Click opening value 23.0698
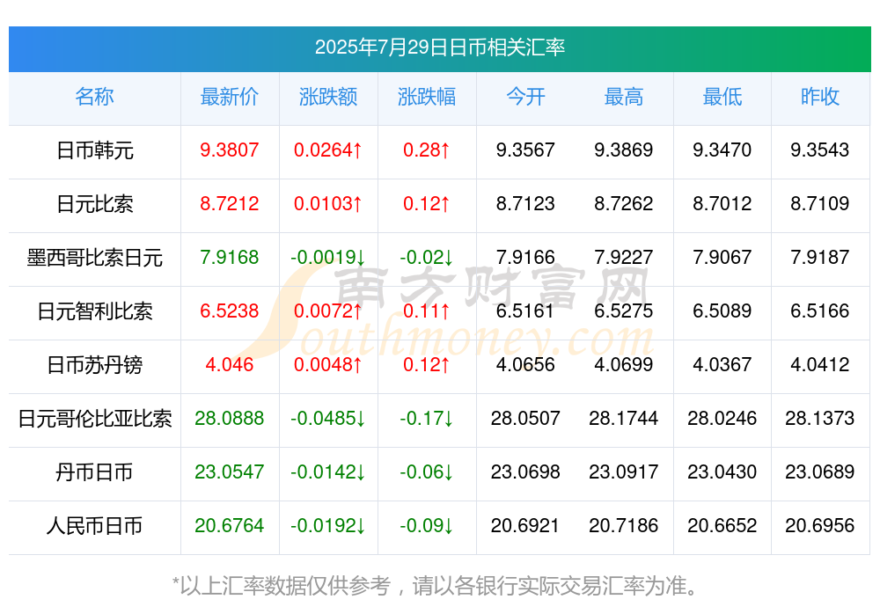The image size is (880, 614). click(x=525, y=472)
